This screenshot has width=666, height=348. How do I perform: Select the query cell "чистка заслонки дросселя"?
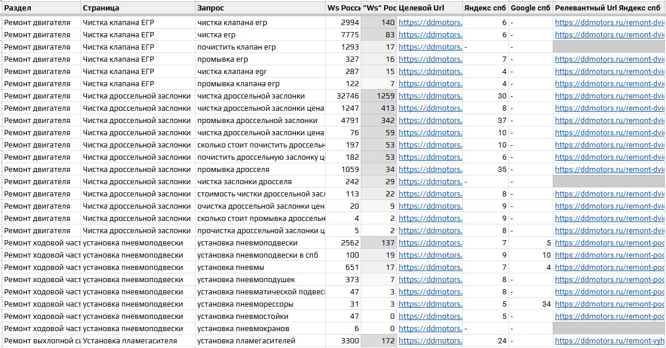coord(260,182)
